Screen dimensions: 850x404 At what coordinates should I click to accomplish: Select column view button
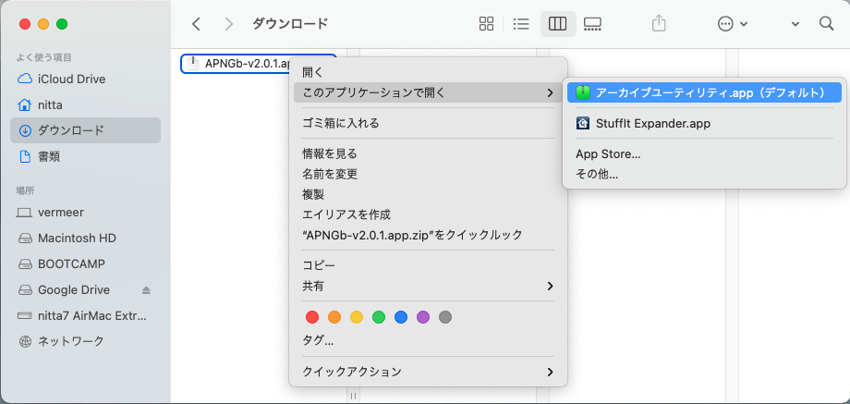[557, 24]
